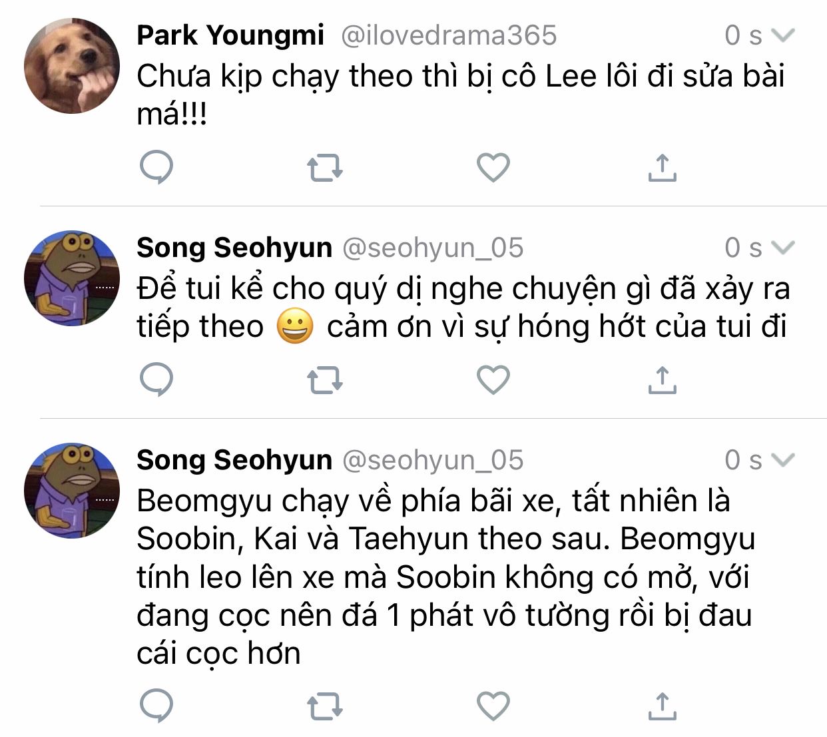Viewport: 827px width, 737px height.
Task: Share the Beomgyu story tweet
Action: tap(662, 706)
